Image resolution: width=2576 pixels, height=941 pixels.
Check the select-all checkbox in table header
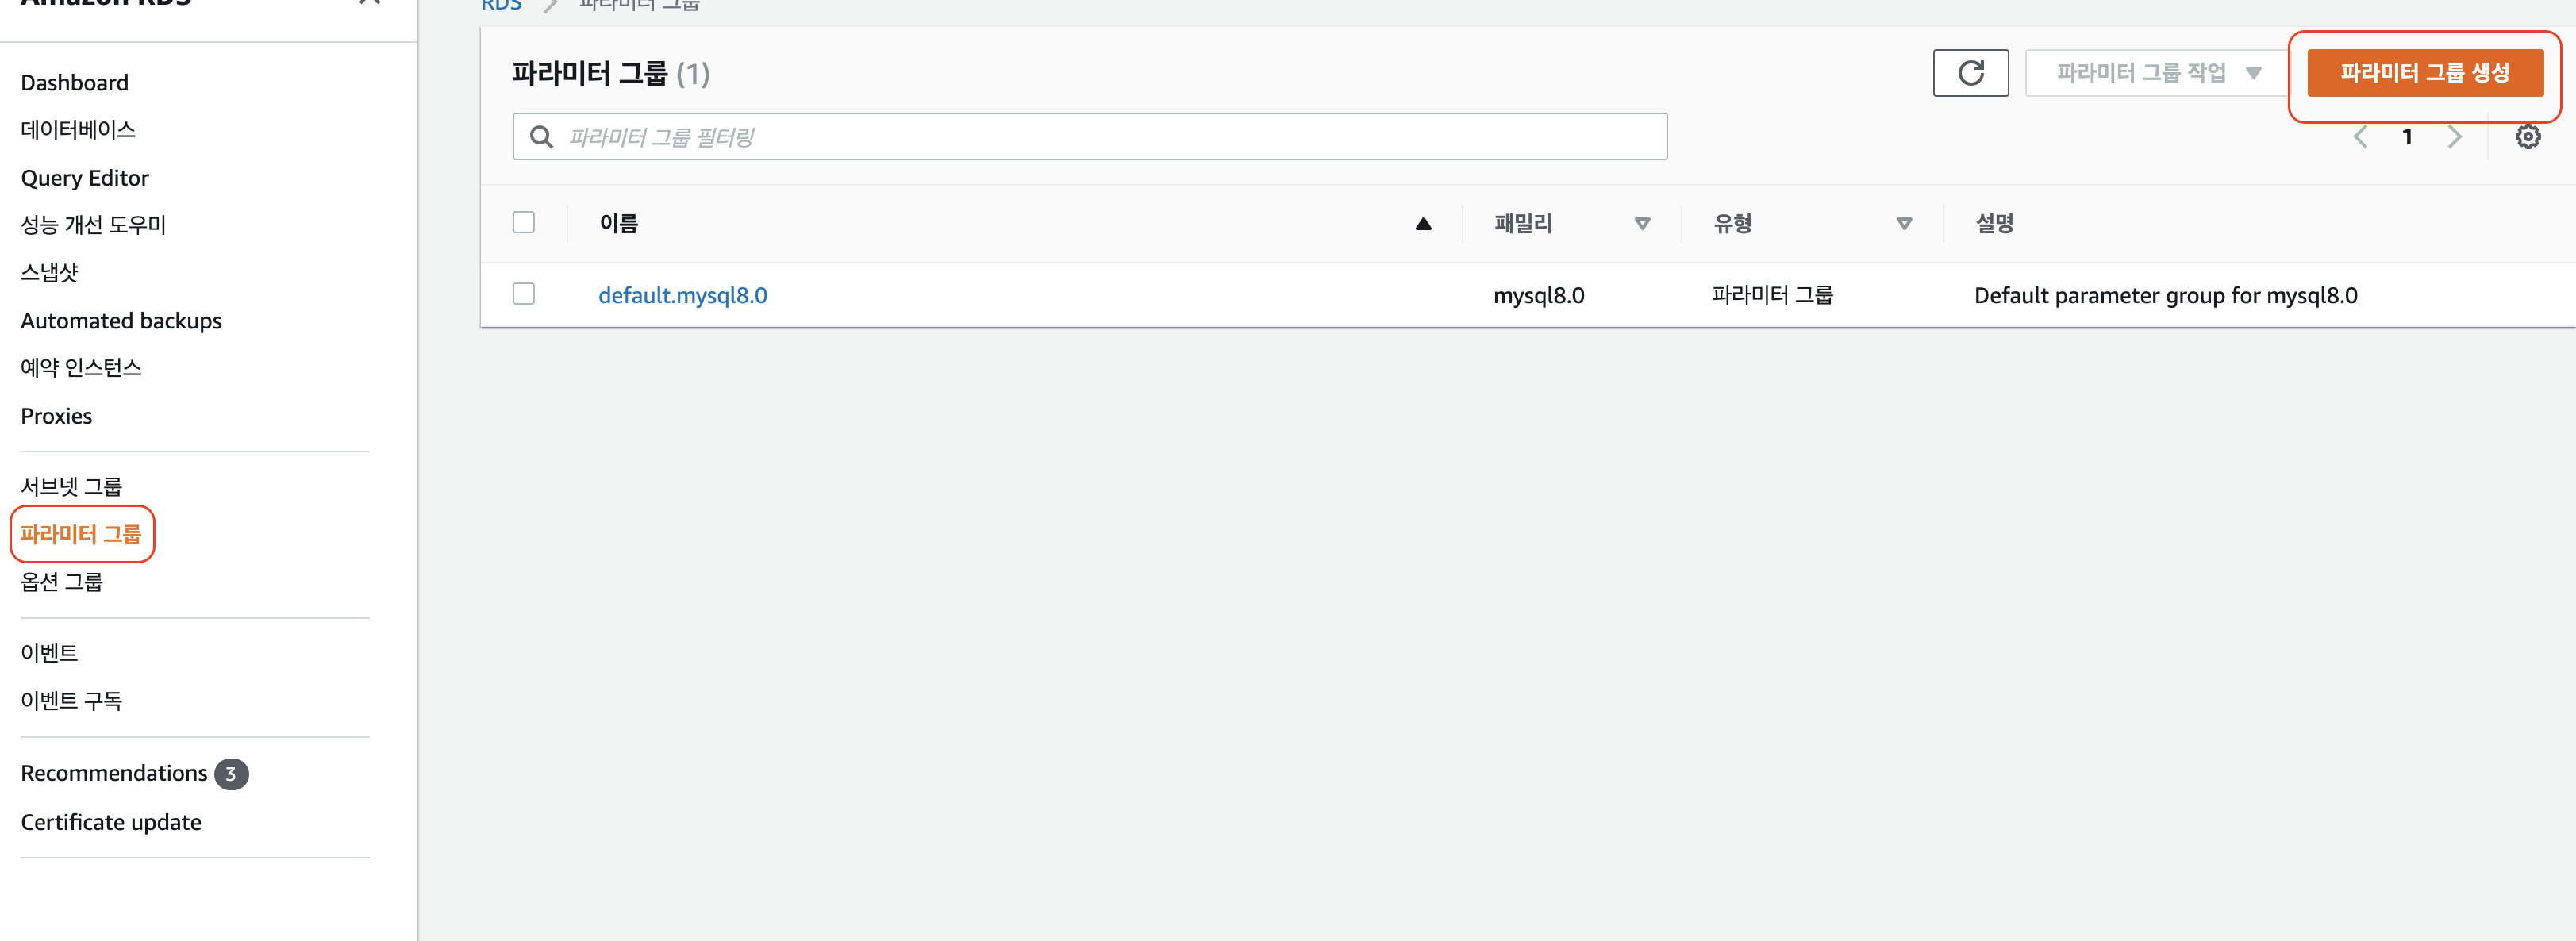coord(524,222)
